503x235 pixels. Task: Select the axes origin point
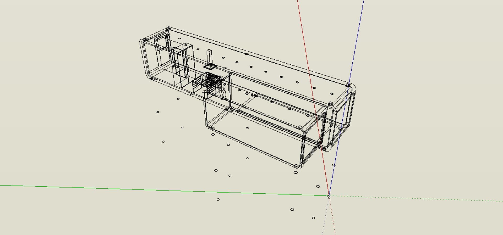coord(329,196)
